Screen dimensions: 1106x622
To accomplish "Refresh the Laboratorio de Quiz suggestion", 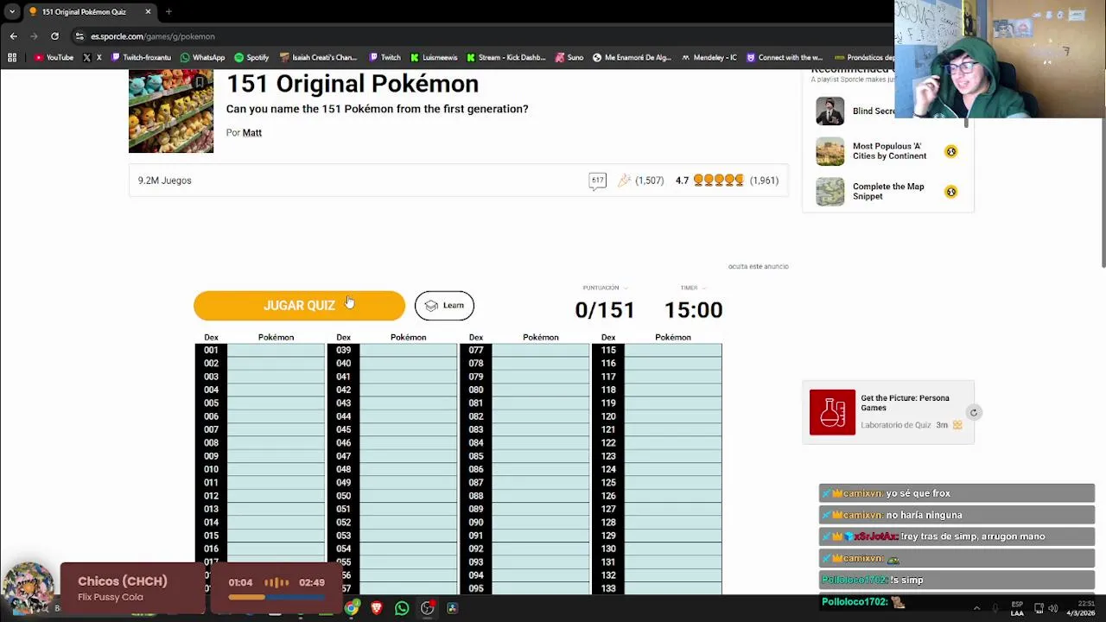I will click(x=973, y=412).
